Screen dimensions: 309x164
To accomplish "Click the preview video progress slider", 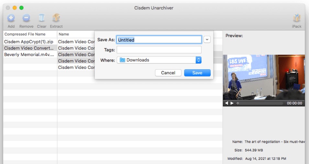I will pyautogui.click(x=260, y=103).
